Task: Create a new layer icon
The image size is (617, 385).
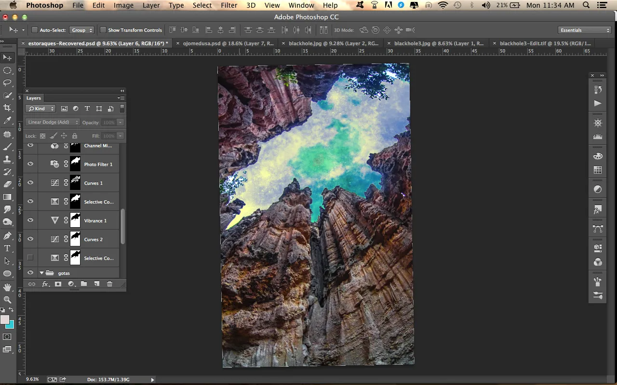Action: click(x=96, y=284)
